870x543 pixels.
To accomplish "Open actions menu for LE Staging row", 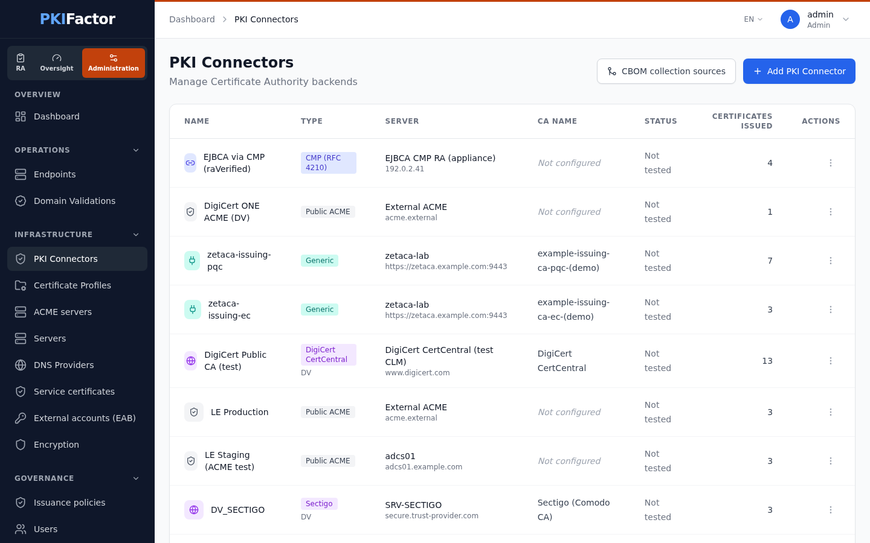I will point(831,461).
